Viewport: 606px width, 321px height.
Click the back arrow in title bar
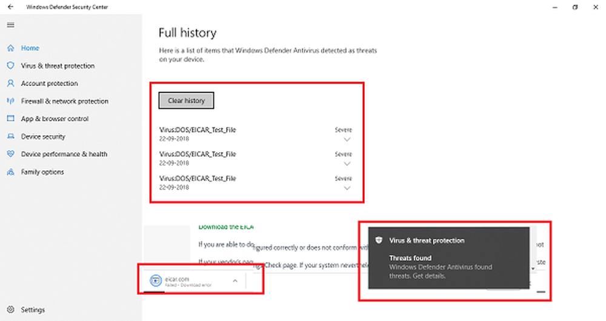(10, 7)
